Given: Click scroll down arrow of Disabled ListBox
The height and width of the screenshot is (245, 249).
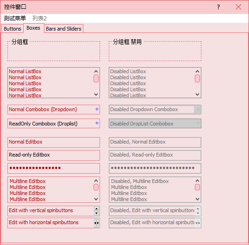Looking at the screenshot, I should [197, 94].
